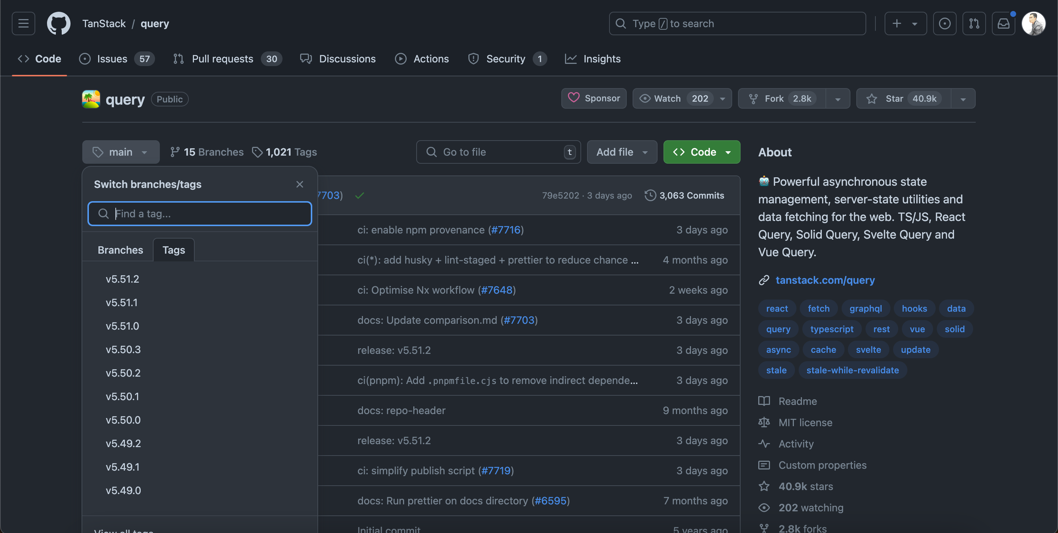Open the issues shortcut icon in header

click(944, 23)
